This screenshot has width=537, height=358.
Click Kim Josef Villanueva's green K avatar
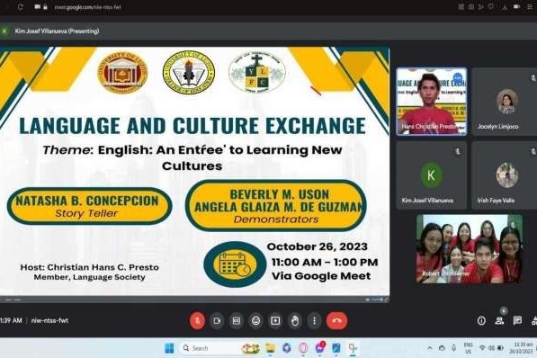tap(431, 175)
